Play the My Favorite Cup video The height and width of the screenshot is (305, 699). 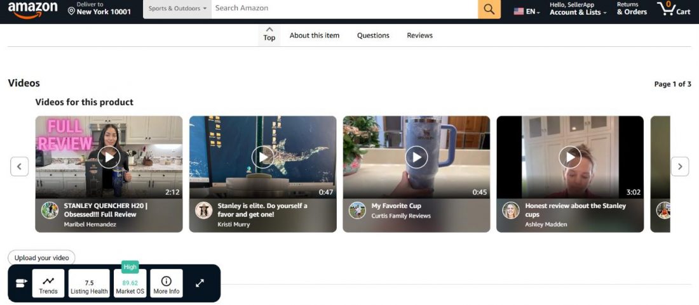[x=416, y=157]
